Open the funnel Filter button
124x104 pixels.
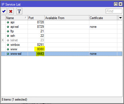[19, 11]
